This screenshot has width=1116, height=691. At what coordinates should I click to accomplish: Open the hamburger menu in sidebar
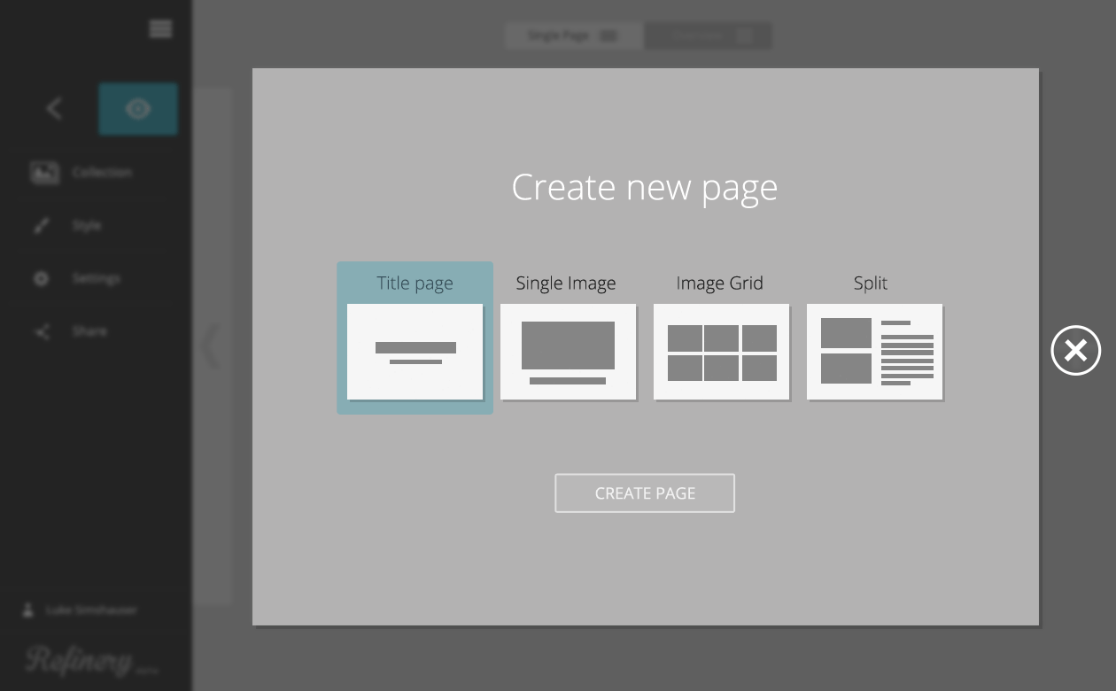pyautogui.click(x=160, y=29)
